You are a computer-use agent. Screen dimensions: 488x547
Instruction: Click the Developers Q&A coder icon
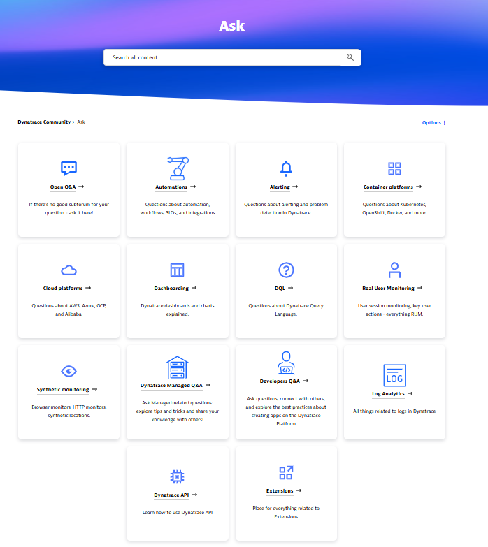(286, 363)
